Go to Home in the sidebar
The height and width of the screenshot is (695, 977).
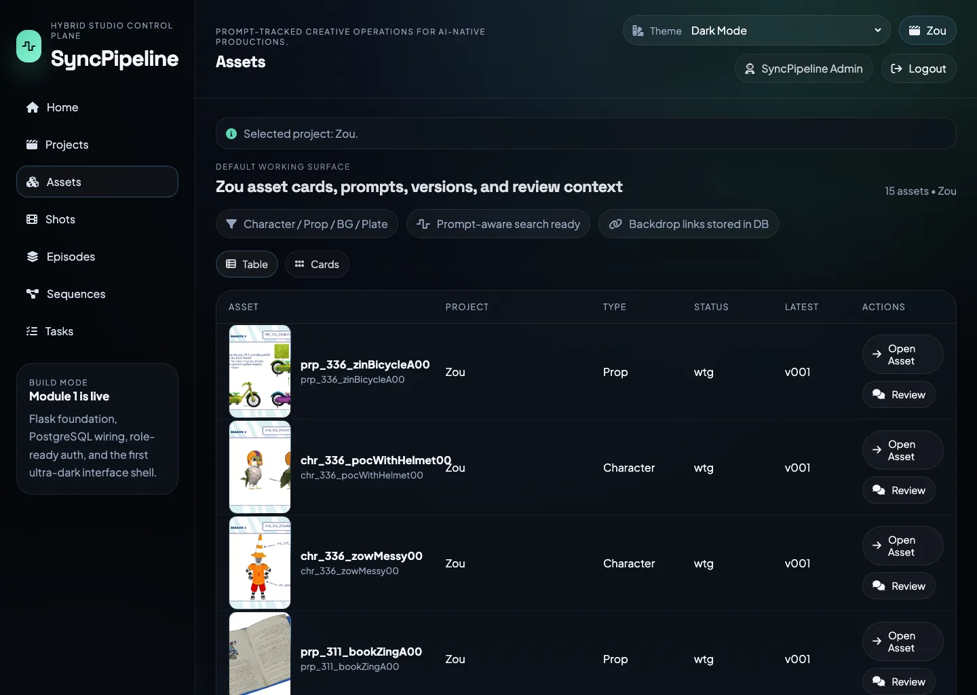click(97, 107)
